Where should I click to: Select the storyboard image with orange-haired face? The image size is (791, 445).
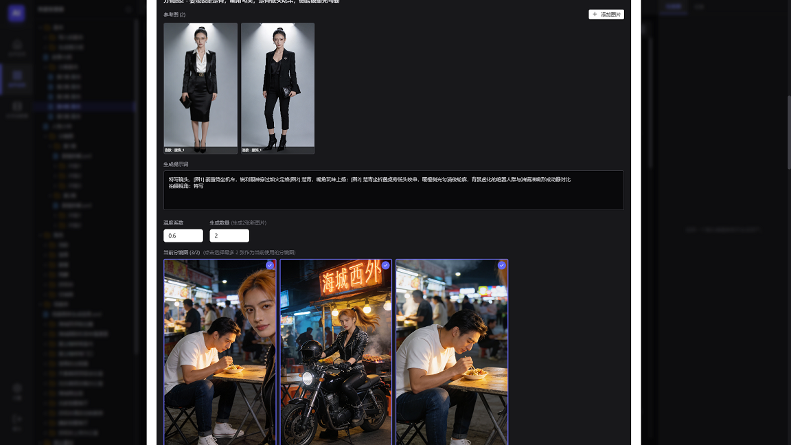point(220,353)
